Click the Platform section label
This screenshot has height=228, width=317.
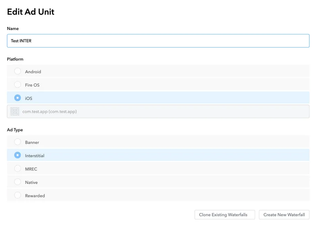pos(15,59)
